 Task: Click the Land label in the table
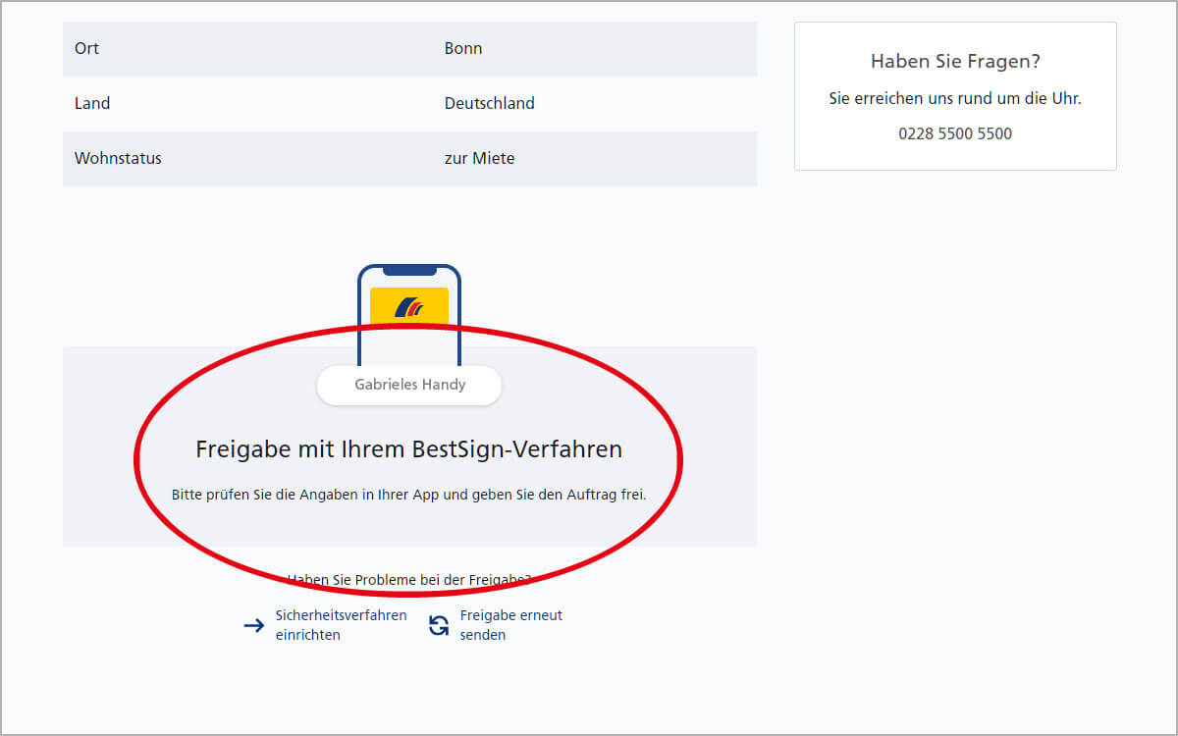pos(92,103)
